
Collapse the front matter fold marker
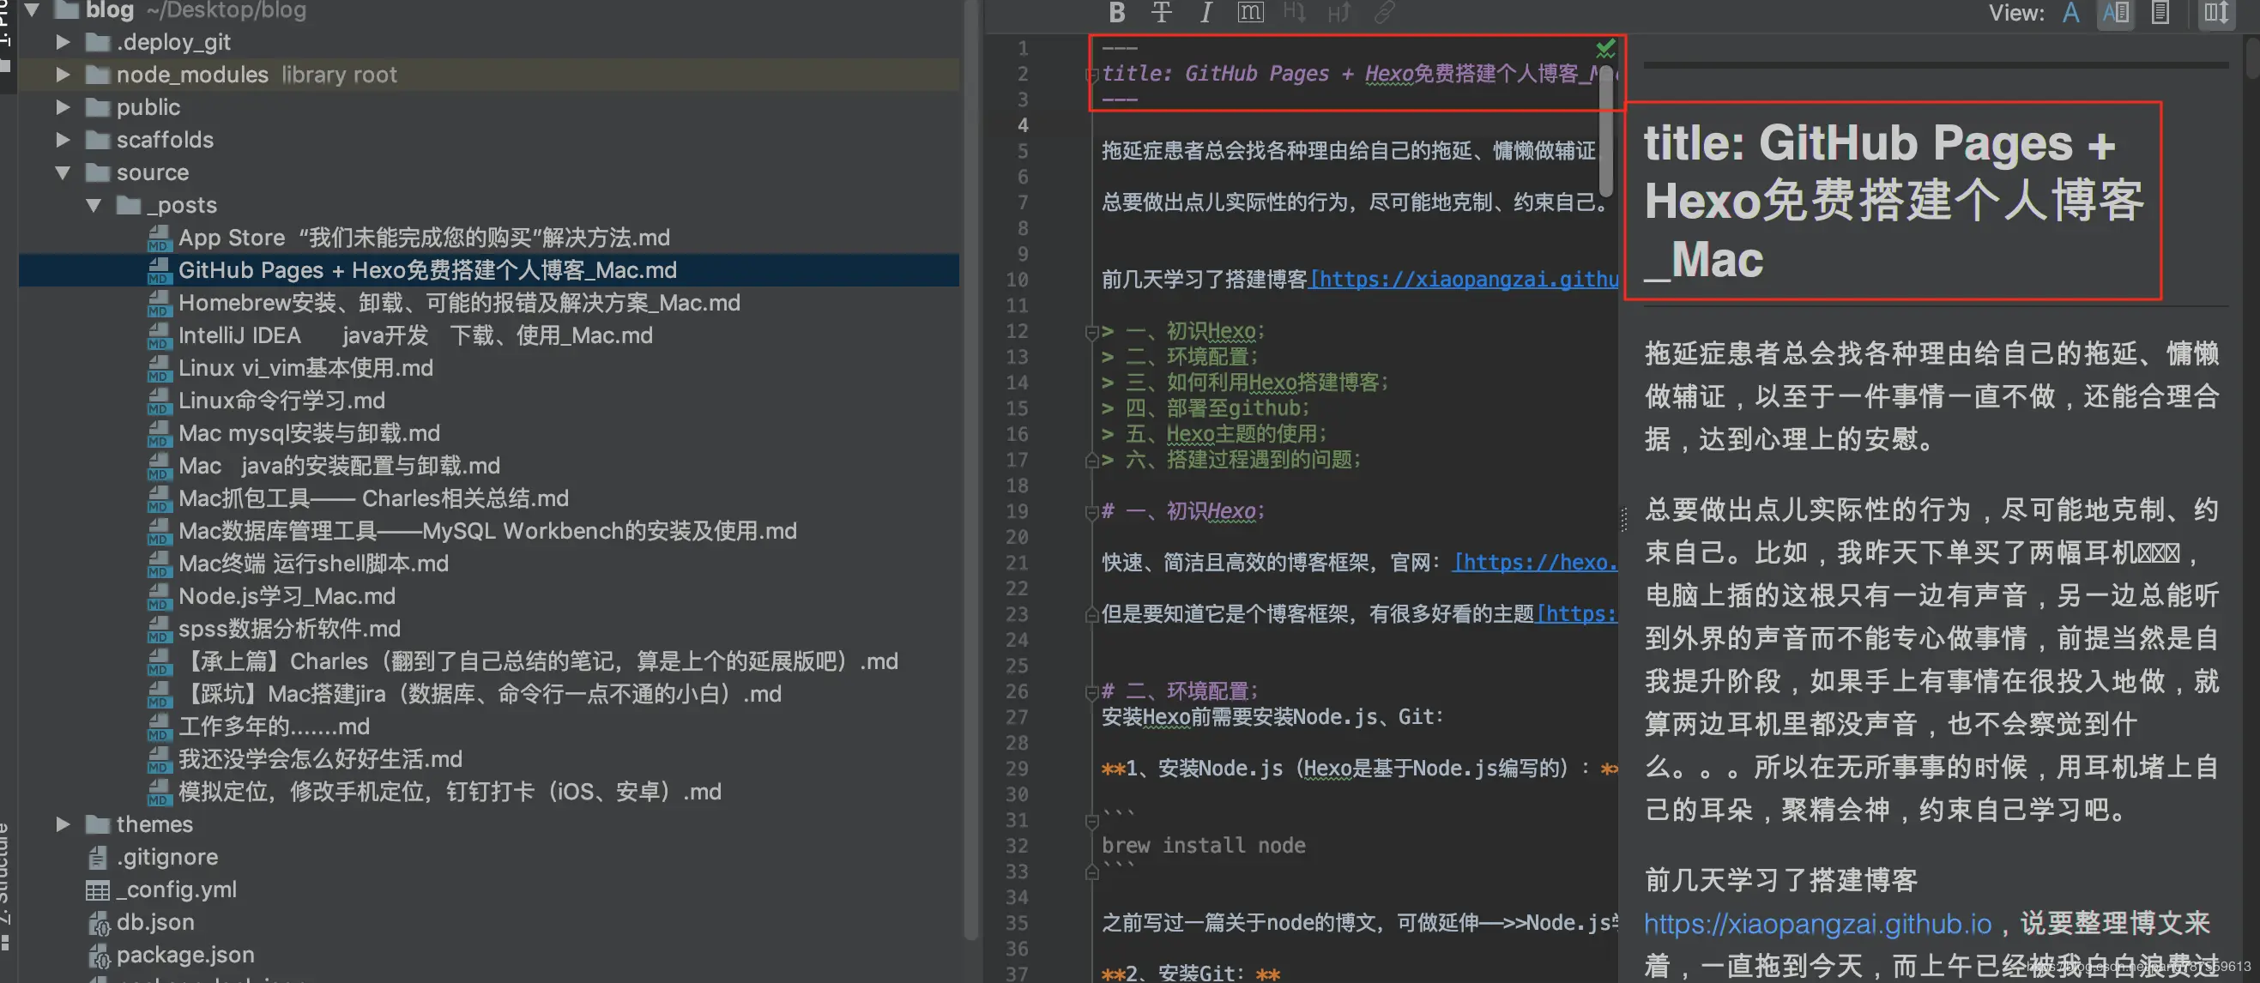[x=1091, y=75]
